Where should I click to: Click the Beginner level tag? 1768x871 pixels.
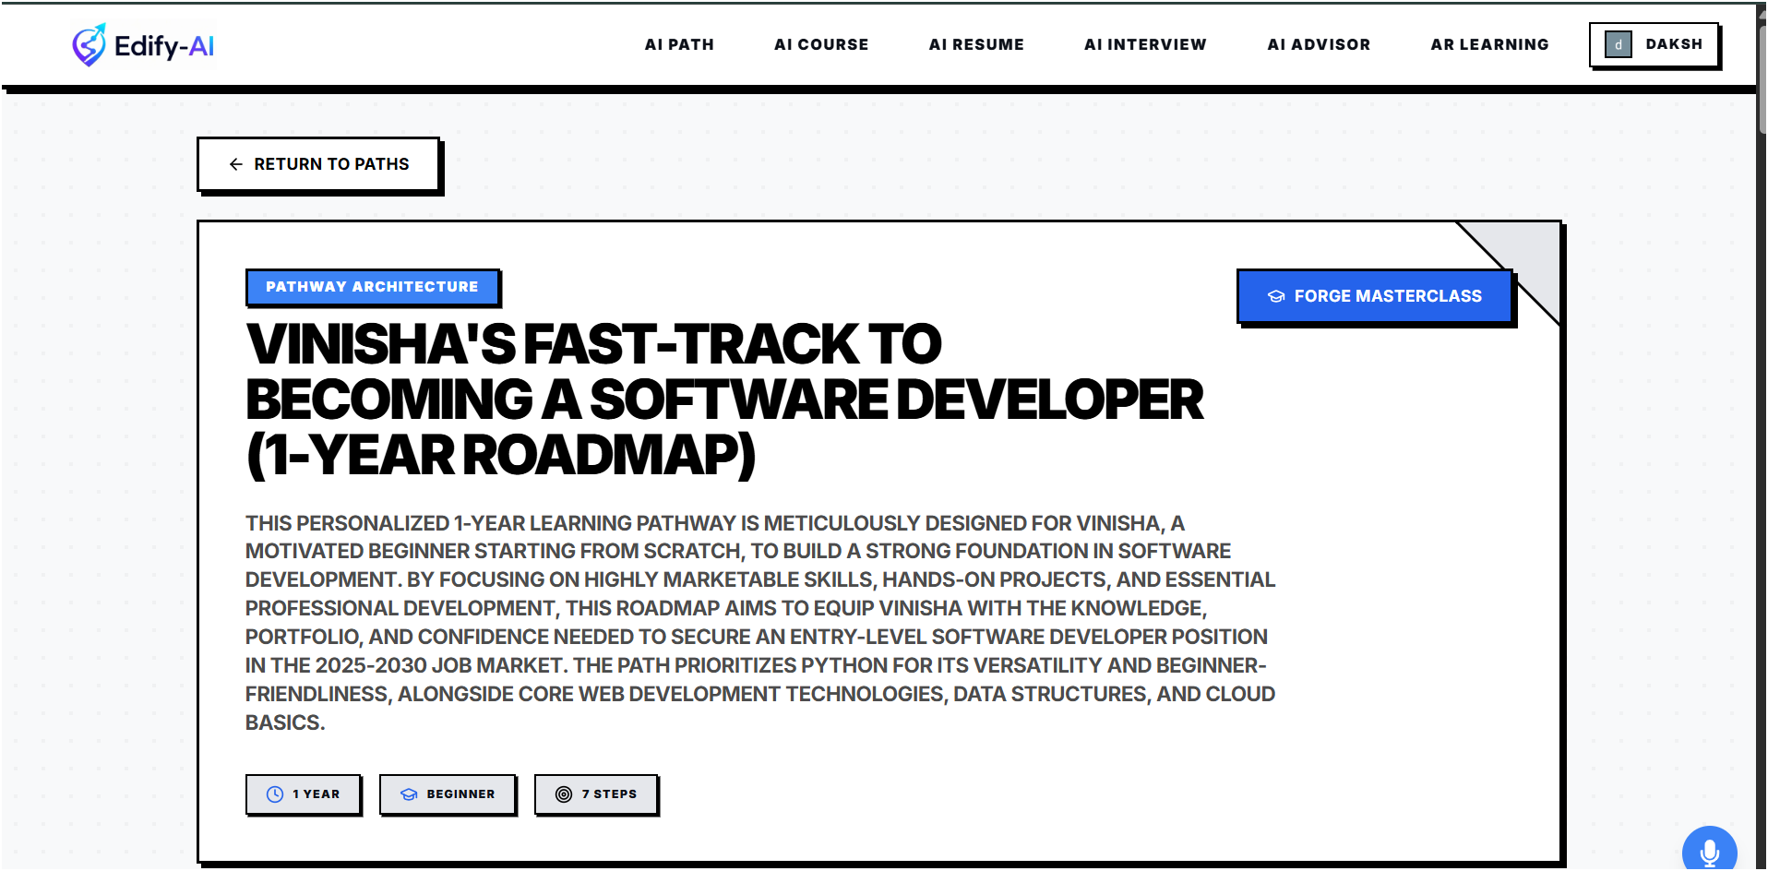coord(448,794)
